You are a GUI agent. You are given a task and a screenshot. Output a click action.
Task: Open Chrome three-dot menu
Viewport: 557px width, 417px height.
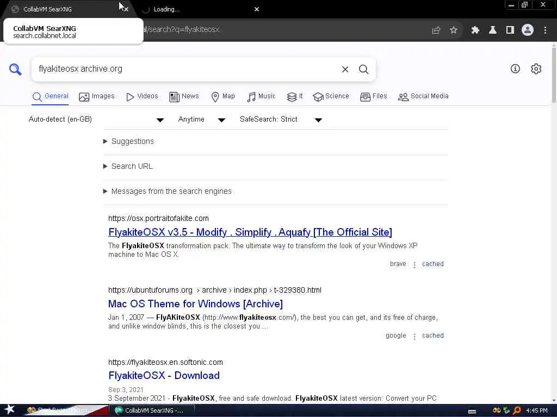[x=545, y=30]
